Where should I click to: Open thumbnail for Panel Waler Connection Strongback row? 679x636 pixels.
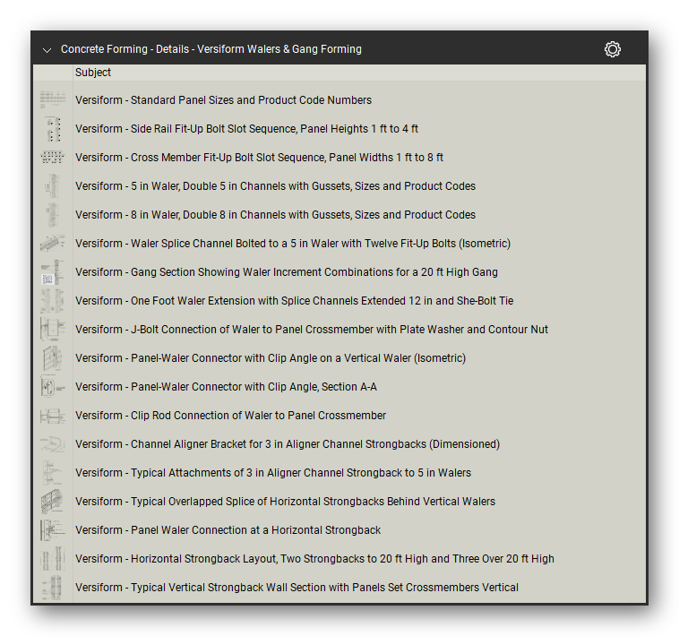pyautogui.click(x=53, y=530)
